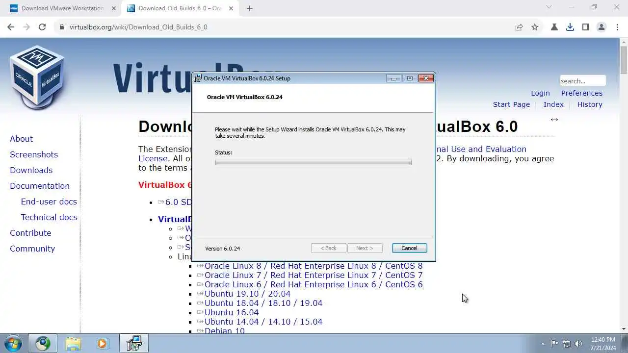Click the volume speaker tray icon

pyautogui.click(x=578, y=344)
